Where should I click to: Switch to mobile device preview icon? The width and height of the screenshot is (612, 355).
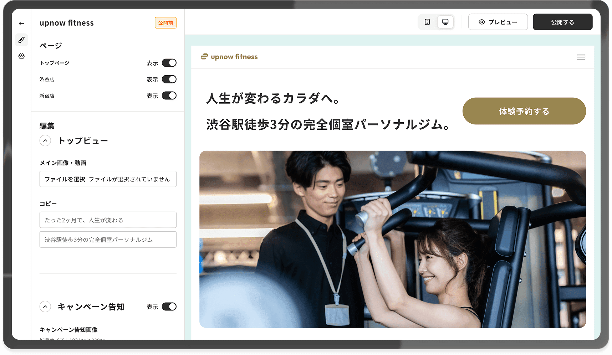click(x=427, y=22)
